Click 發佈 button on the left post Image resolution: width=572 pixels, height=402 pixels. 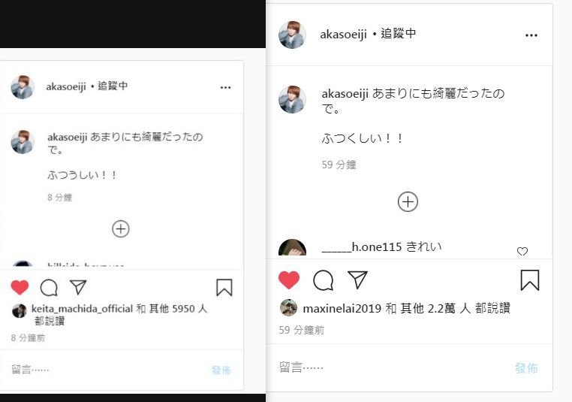(x=221, y=370)
